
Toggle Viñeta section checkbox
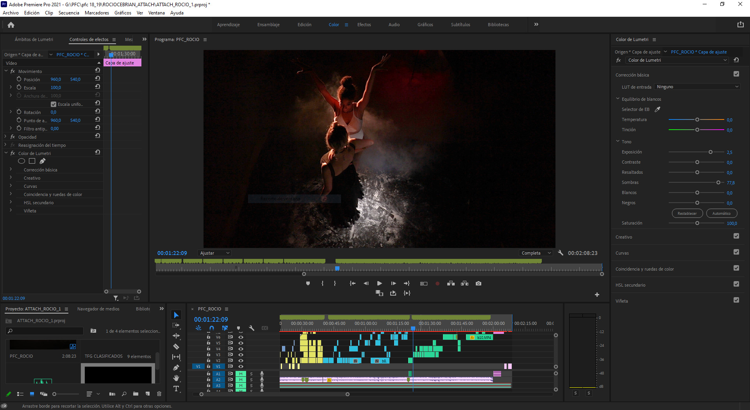click(736, 300)
